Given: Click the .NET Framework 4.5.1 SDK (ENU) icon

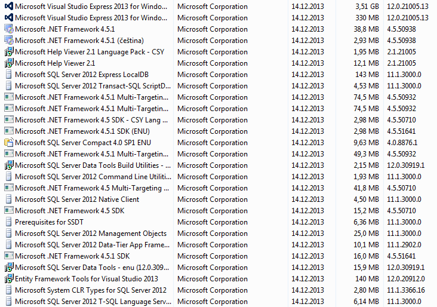Looking at the screenshot, I should click(8, 131).
